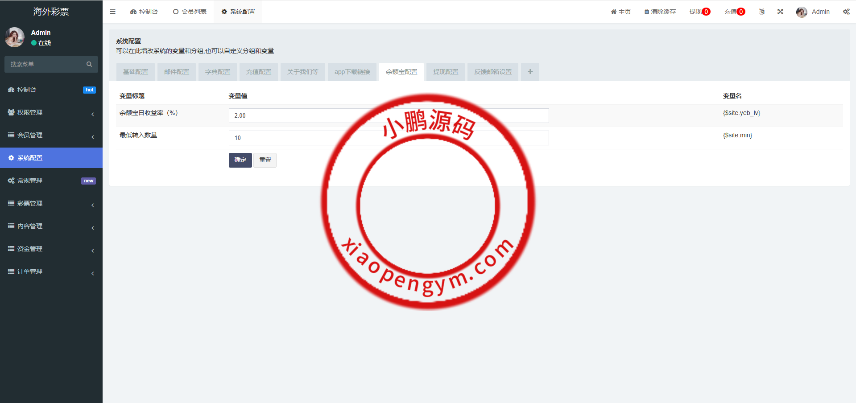The height and width of the screenshot is (403, 856).
Task: Expand the 会员管理 sidebar menu
Action: click(51, 135)
